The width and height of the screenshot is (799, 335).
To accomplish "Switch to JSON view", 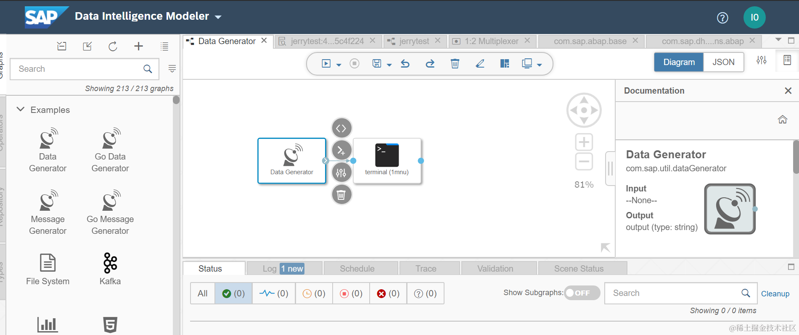I will point(723,62).
